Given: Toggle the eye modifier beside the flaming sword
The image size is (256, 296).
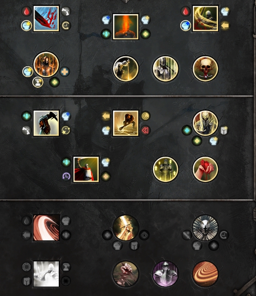Looking at the screenshot, I should [x=144, y=235].
